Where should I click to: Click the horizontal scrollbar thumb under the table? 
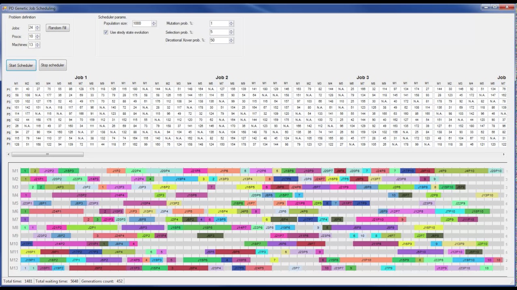[48, 154]
